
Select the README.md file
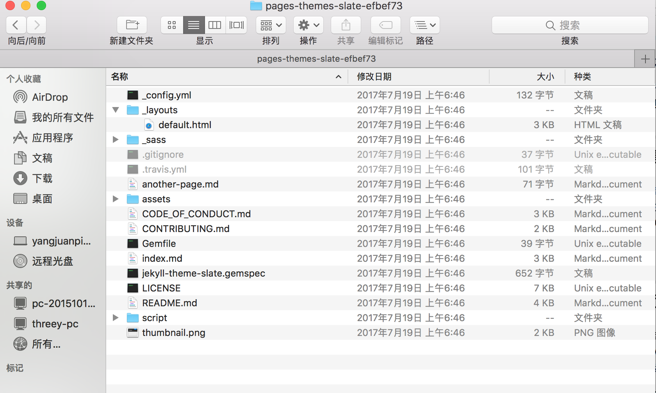tap(169, 303)
